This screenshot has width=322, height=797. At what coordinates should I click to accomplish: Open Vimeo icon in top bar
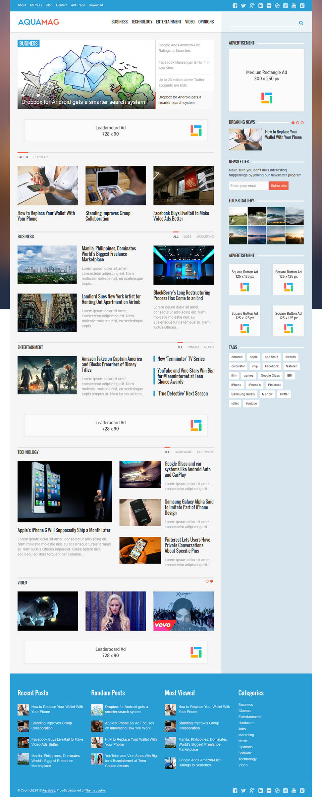[x=302, y=6]
